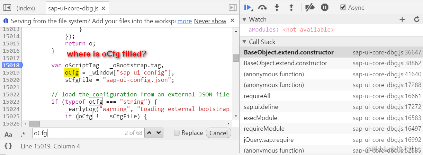
Task: Select top BaseObject.extend.constructor frame :36647
Action: point(331,52)
